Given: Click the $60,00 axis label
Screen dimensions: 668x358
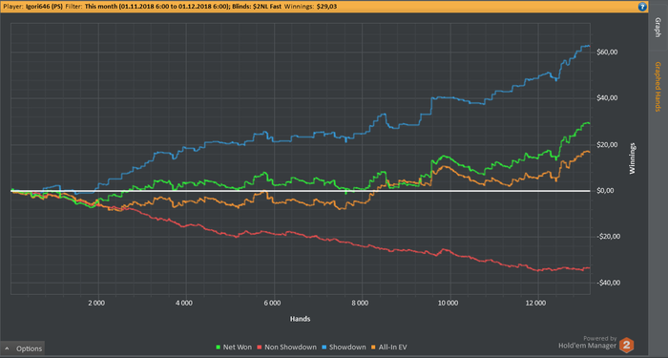Looking at the screenshot, I should 607,52.
